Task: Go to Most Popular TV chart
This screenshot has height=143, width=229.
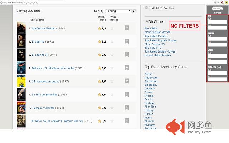Action: (x=155, y=44)
